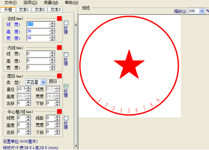
Task: Click the 内线 宽度 input field
Action: (x=38, y=68)
